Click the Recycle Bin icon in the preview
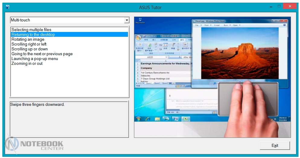 [139, 21]
